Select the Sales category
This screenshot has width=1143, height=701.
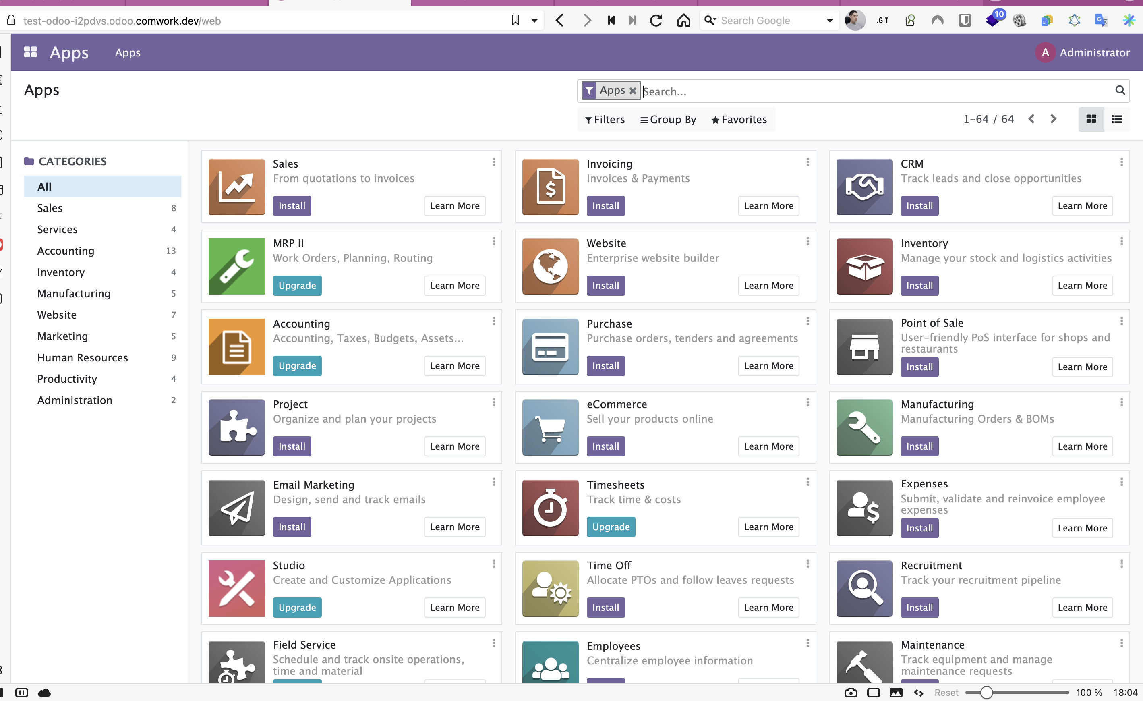point(103,208)
